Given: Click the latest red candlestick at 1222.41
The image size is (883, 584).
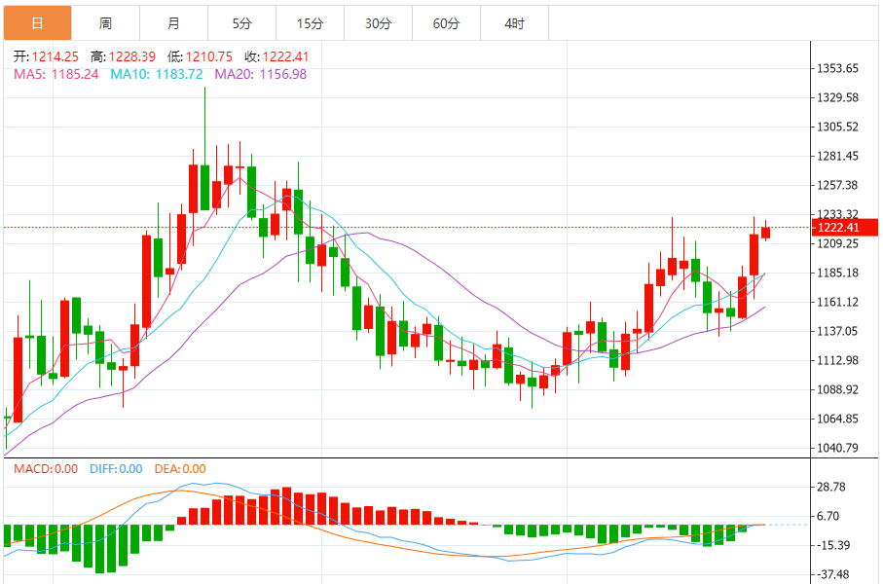Looking at the screenshot, I should [x=766, y=232].
